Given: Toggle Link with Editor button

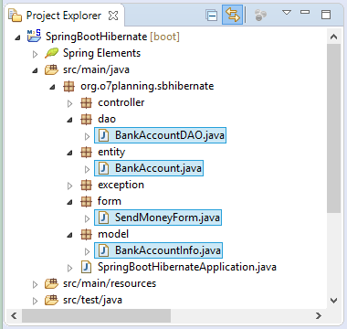Looking at the screenshot, I should (232, 15).
